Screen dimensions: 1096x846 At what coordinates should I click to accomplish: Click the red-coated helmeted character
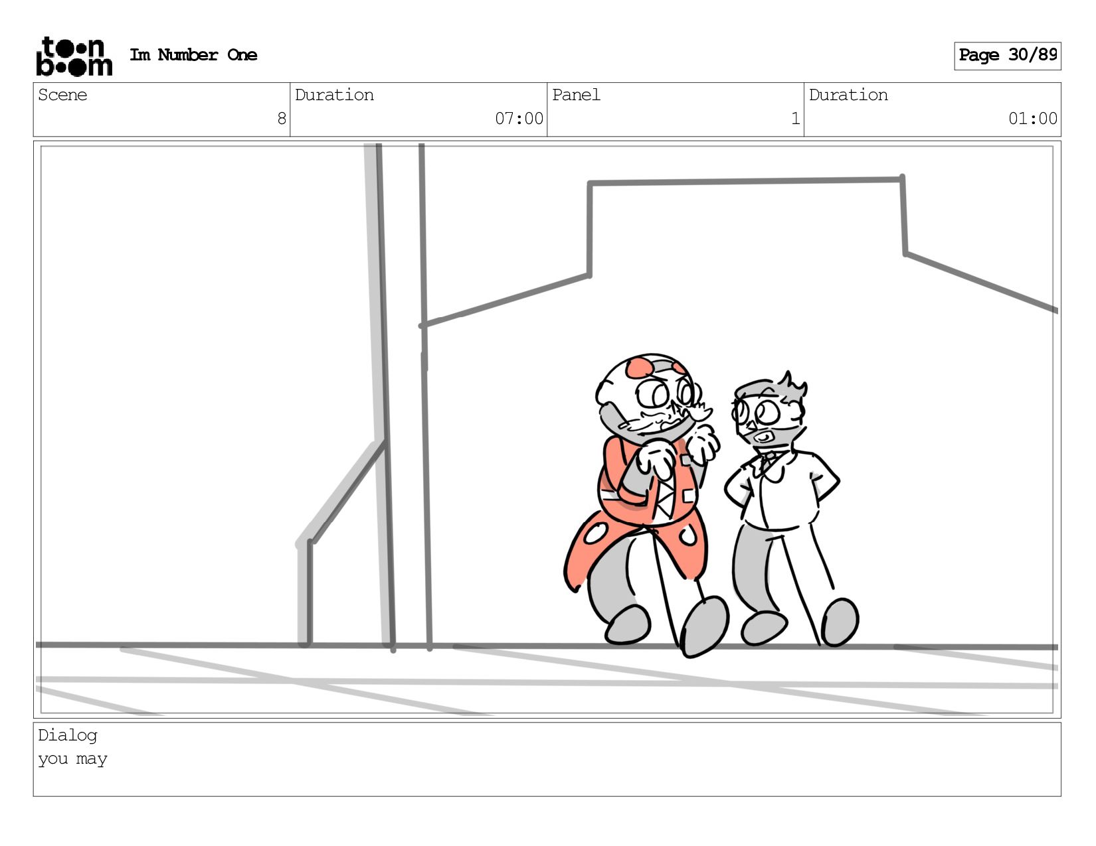click(x=646, y=506)
